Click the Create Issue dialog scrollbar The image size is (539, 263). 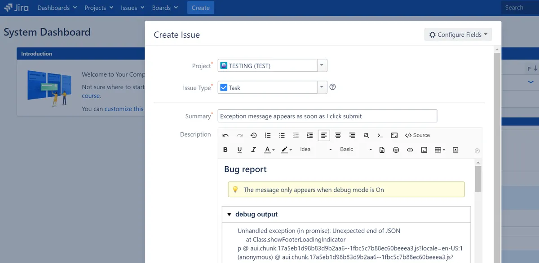click(x=497, y=157)
